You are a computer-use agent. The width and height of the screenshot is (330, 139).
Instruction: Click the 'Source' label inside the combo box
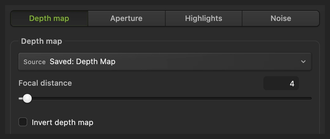tap(35, 62)
